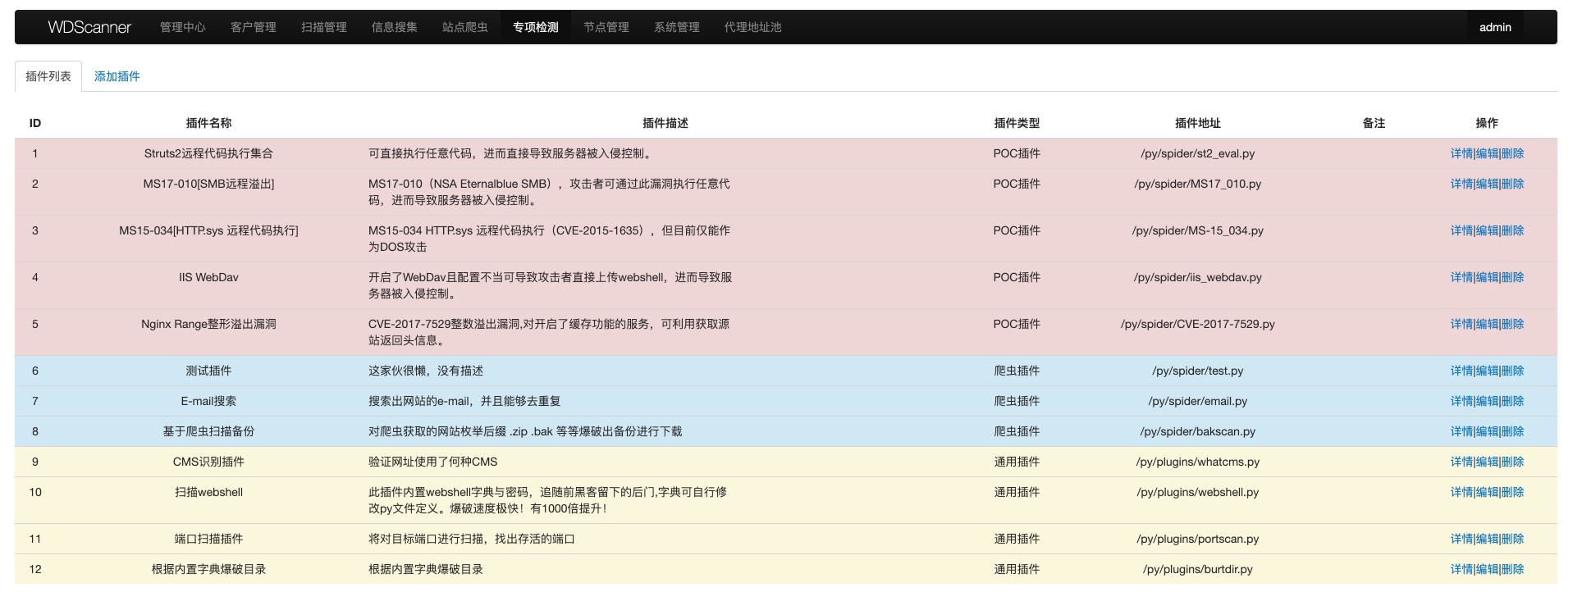Click the path /py/plugins/portscan.py
This screenshot has width=1573, height=592.
pos(1197,539)
